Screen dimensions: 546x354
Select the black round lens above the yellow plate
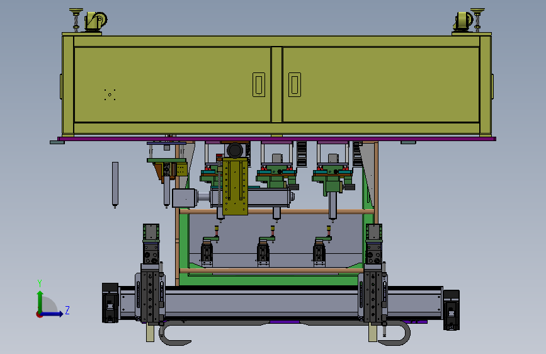pos(235,151)
